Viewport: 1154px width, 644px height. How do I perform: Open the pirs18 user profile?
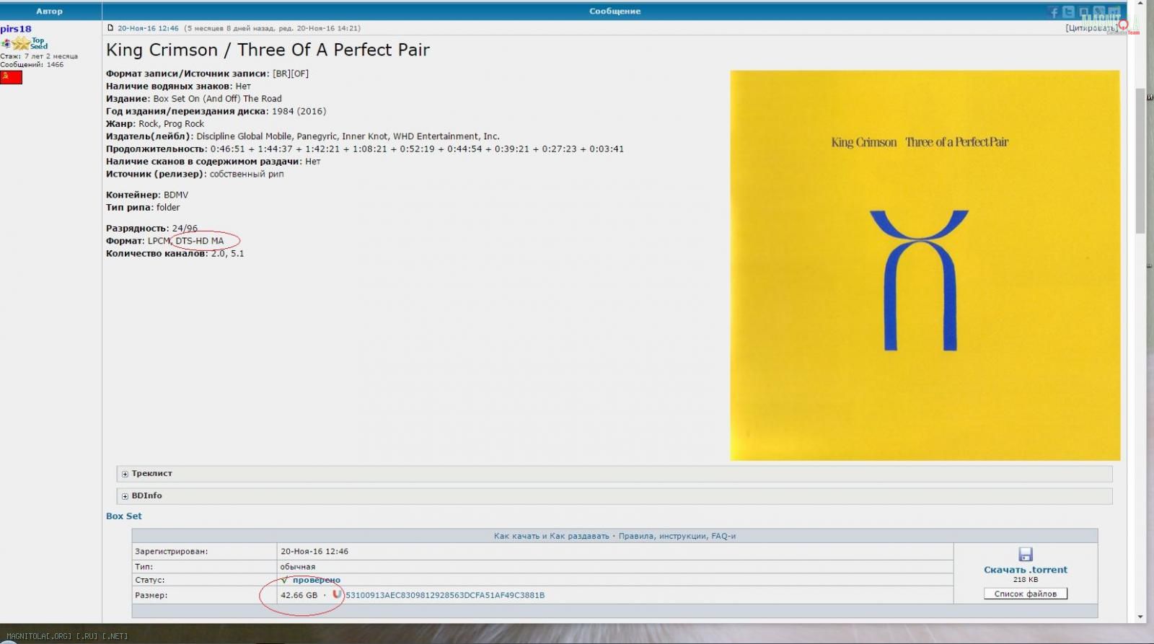point(16,29)
